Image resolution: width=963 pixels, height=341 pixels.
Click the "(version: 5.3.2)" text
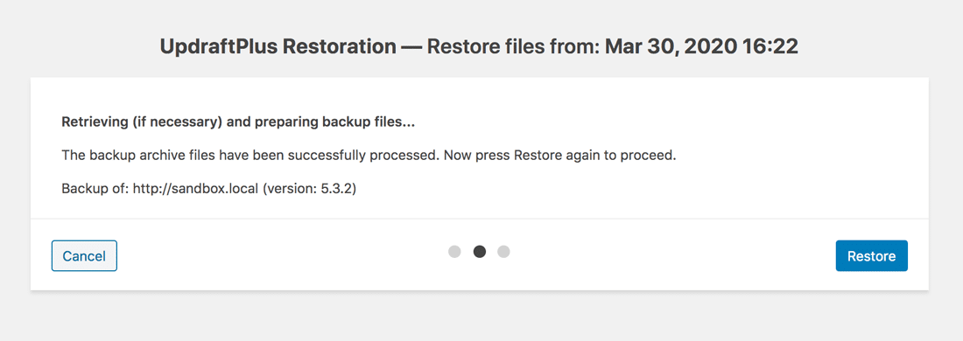[310, 188]
